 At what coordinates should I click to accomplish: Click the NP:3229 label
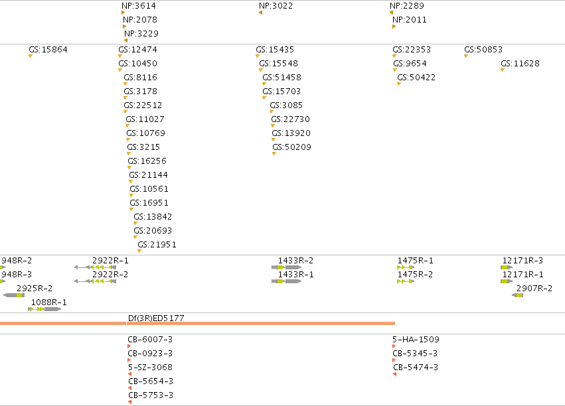(141, 34)
